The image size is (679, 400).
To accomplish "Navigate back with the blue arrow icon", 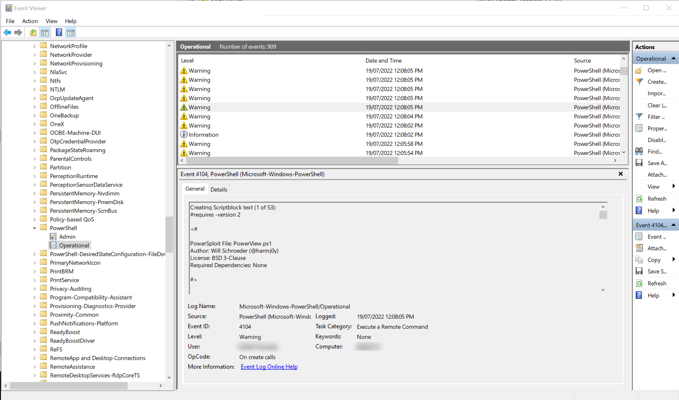I will (x=7, y=32).
